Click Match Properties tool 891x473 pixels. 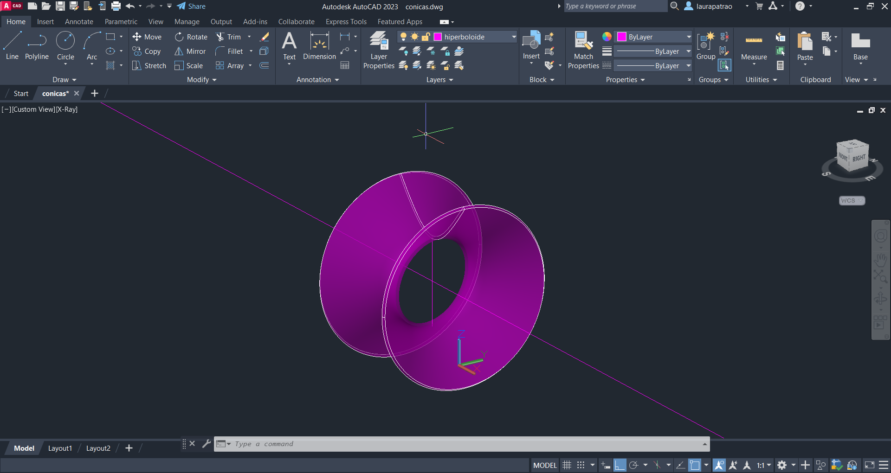(x=583, y=50)
